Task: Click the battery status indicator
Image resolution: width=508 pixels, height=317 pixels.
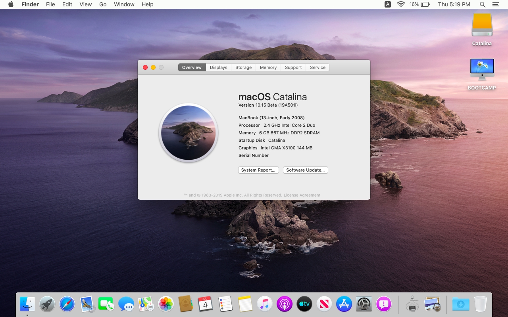Action: (420, 4)
